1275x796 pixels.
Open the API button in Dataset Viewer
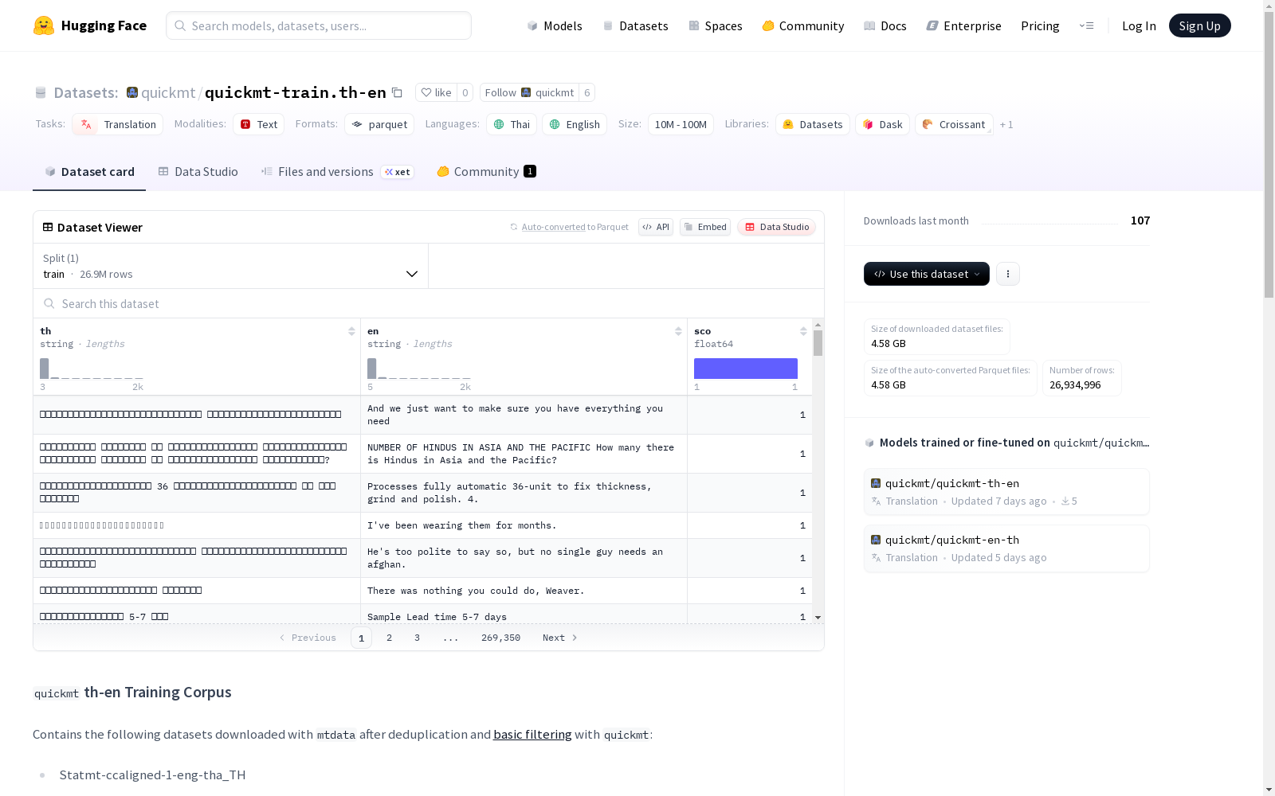(x=656, y=227)
